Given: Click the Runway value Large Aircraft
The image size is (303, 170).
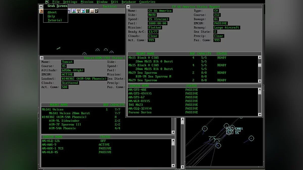Looking at the screenshot, I should [226, 27].
